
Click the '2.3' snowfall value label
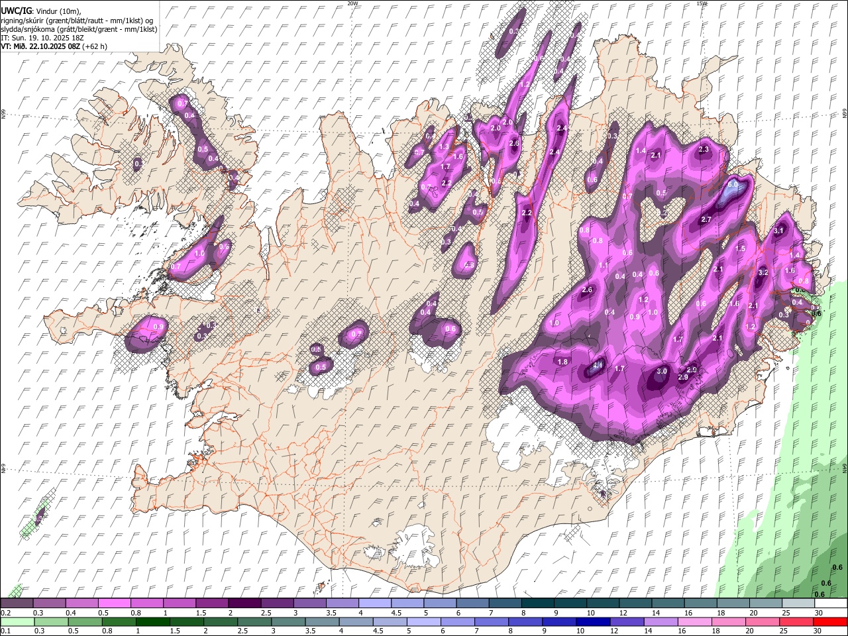pyautogui.click(x=704, y=150)
